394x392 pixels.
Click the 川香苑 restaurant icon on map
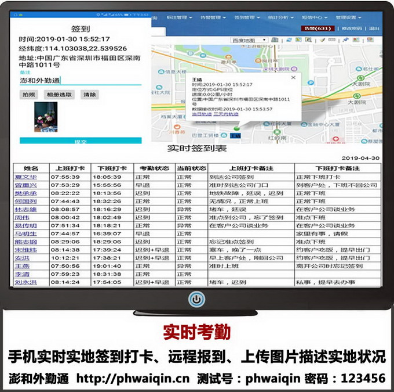tap(177, 127)
